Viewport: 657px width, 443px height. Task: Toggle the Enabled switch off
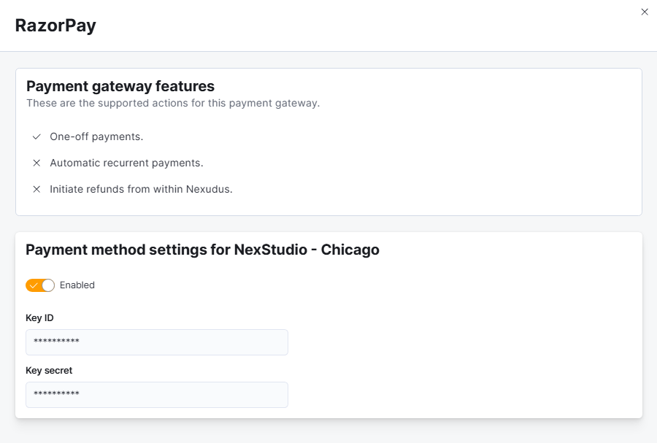tap(40, 285)
